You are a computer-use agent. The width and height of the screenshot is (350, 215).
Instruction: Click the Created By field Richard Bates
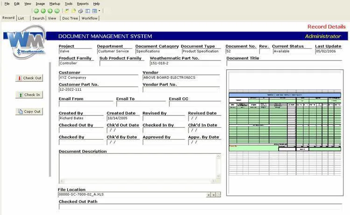click(81, 118)
